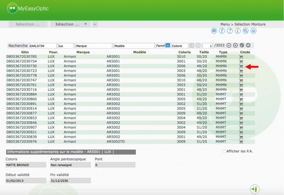Viewport: 284px width, 195px height.
Task: Order frame 08053672030891 via cart icon
Action: click(x=241, y=104)
